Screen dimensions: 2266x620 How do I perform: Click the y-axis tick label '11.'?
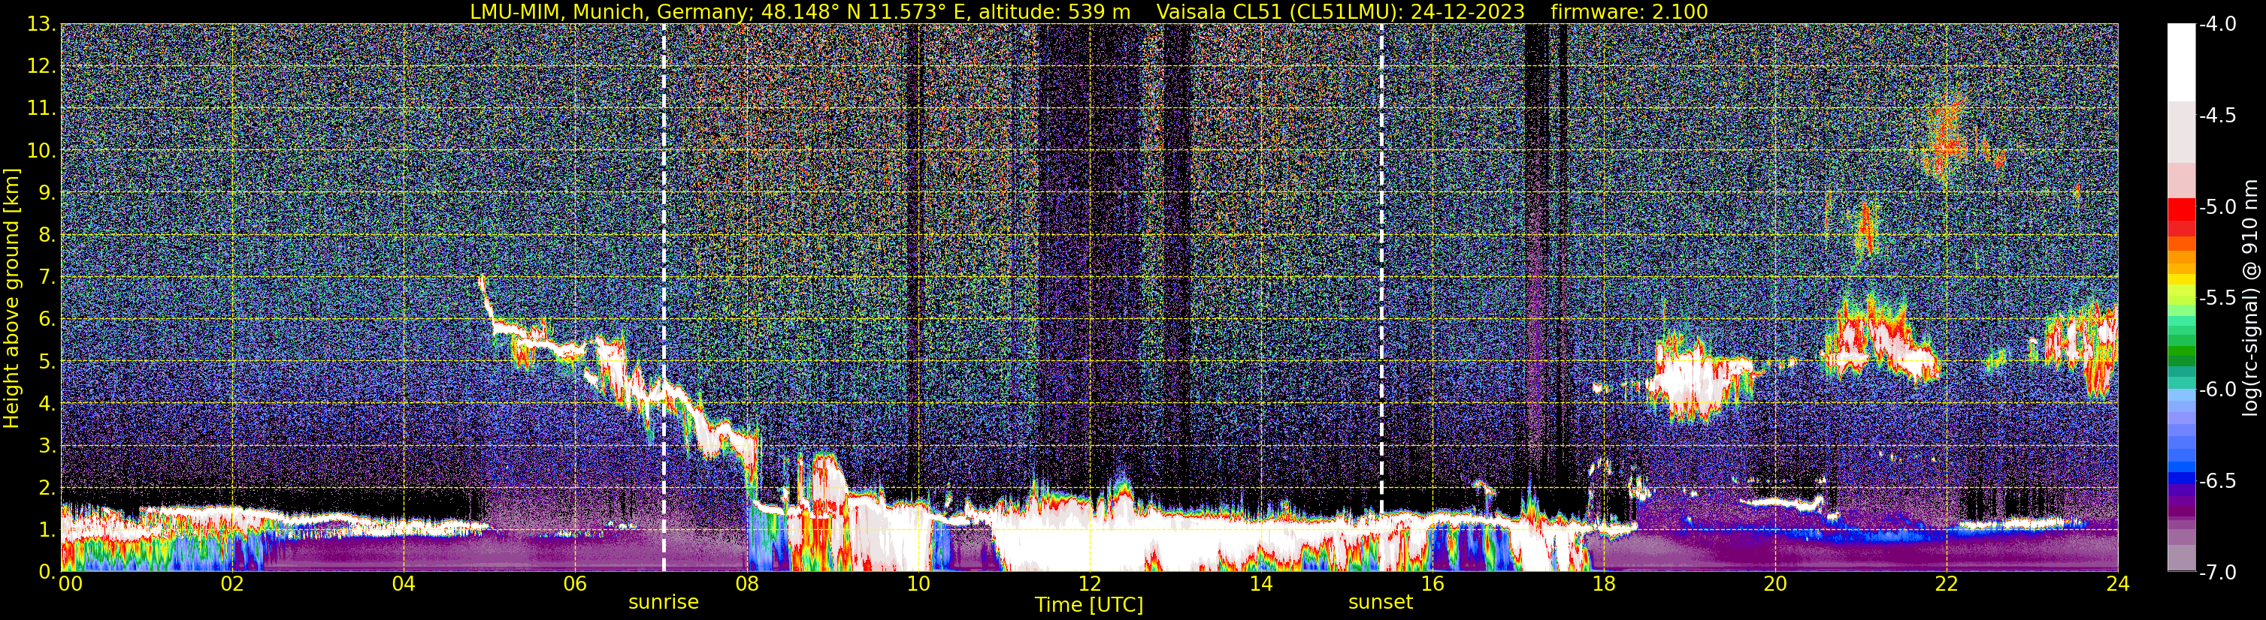pos(42,109)
